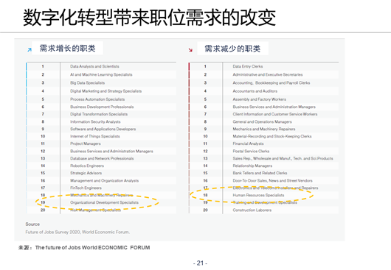391x270 pixels.
Task: Click Financial Analysts in declining list
Action: tap(248, 143)
